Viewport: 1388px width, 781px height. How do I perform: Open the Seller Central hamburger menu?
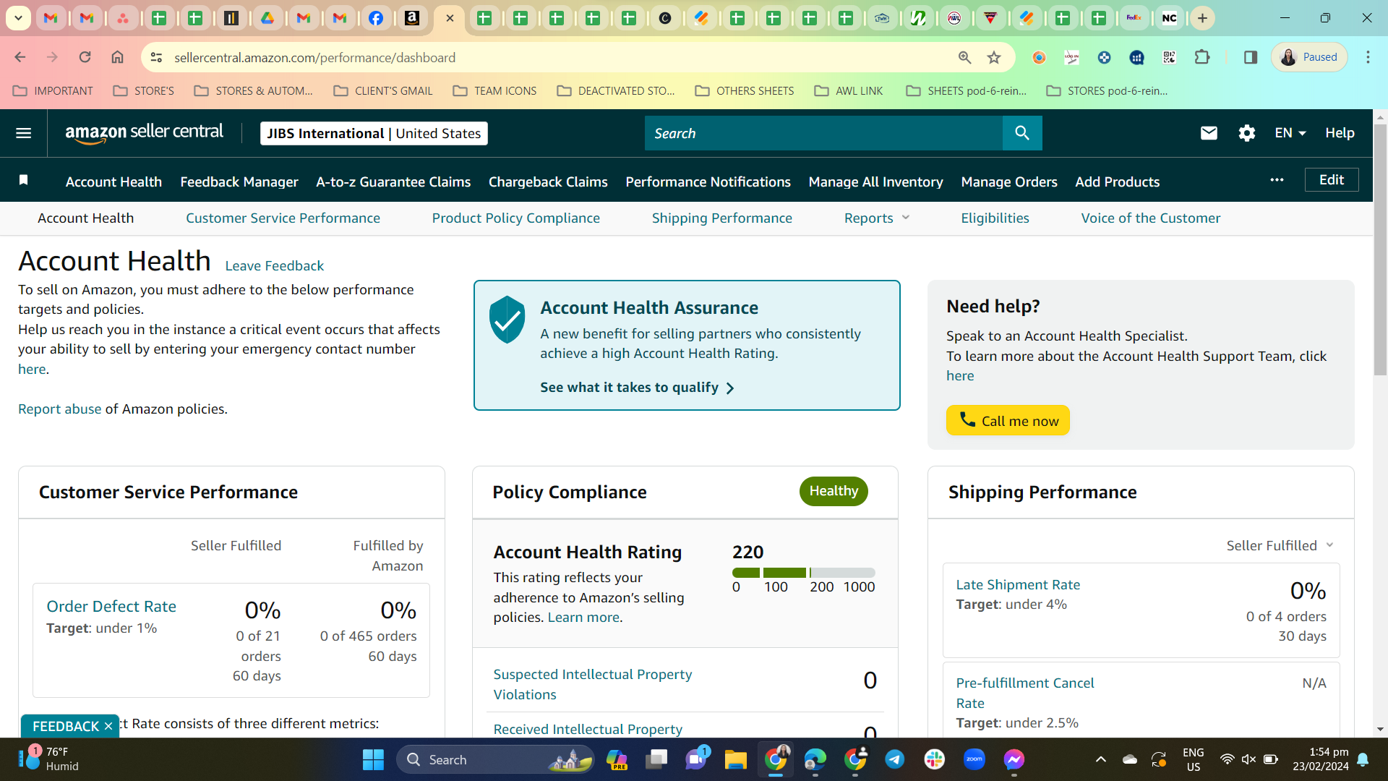(23, 133)
